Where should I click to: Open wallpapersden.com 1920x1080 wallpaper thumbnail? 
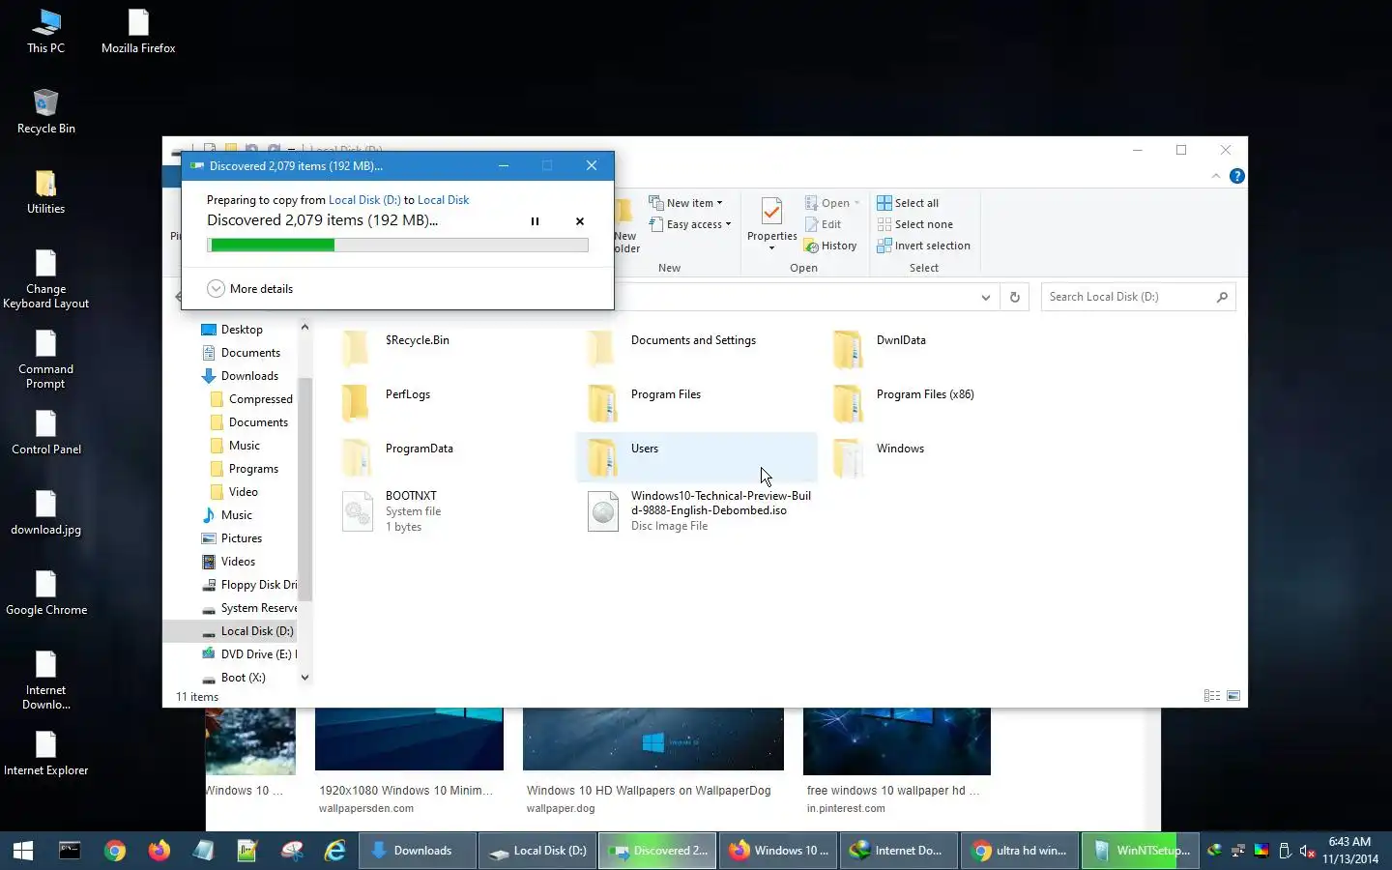409,739
